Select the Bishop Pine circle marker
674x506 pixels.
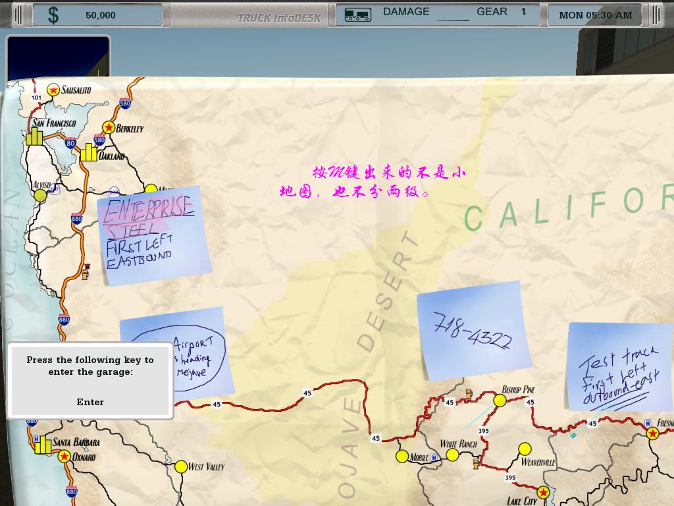[500, 401]
